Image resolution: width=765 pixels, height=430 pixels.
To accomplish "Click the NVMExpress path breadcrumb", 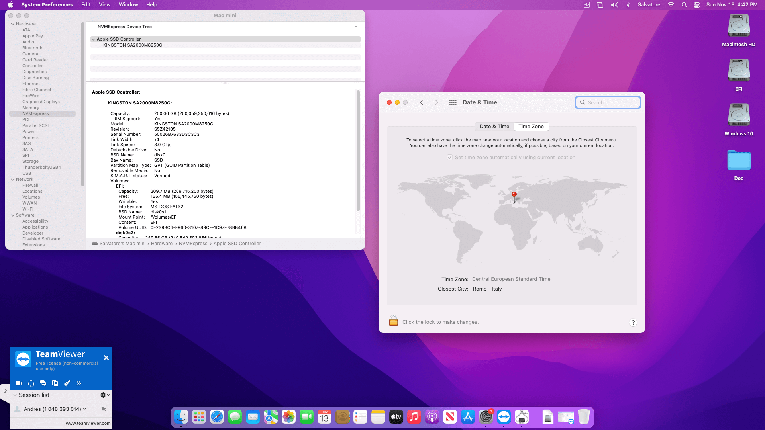I will click(193, 244).
